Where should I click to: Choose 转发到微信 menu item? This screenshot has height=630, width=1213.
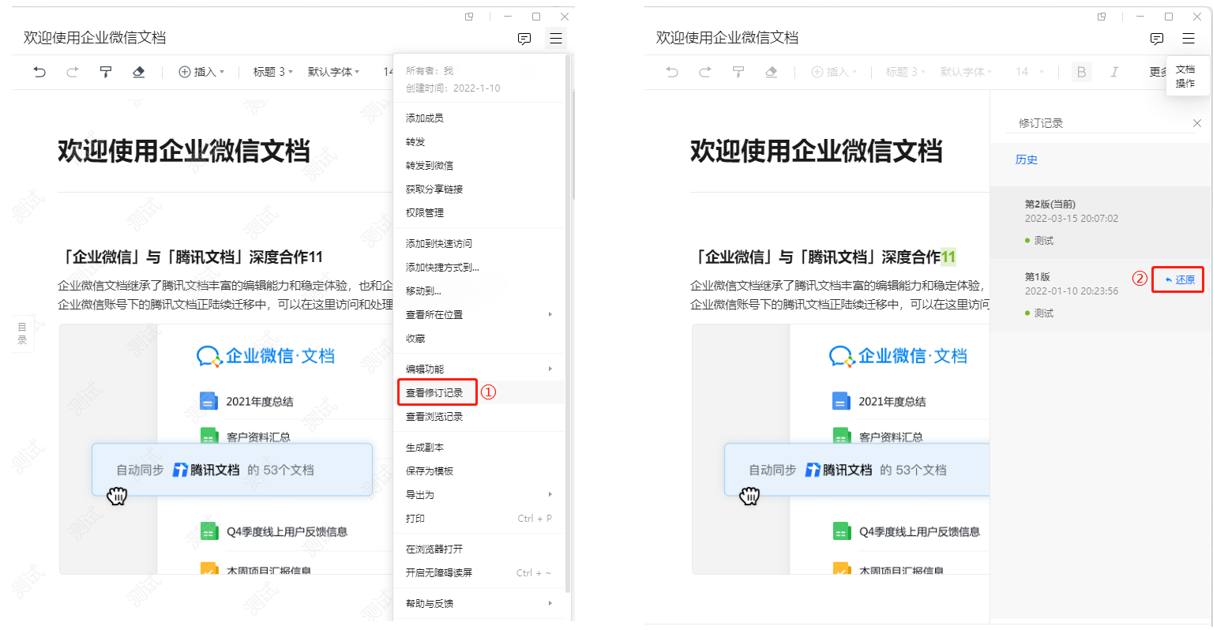pyautogui.click(x=479, y=165)
